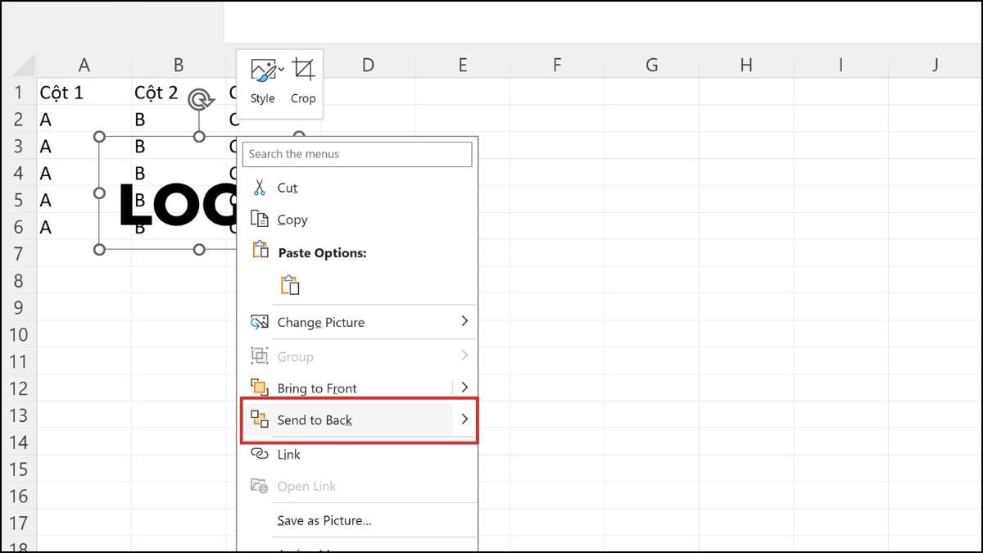Choose Save as Picture from menu

point(324,520)
